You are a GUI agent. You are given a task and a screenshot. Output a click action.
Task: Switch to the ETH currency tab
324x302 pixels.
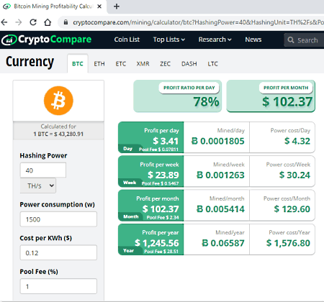coord(99,64)
